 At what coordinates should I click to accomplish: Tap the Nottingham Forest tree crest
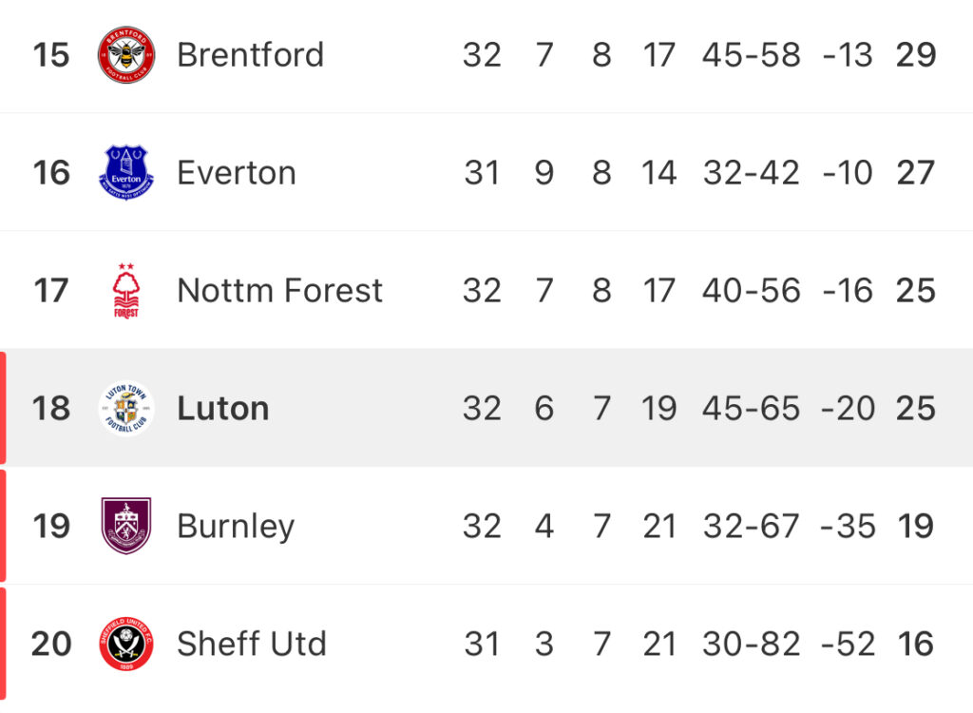(x=126, y=291)
